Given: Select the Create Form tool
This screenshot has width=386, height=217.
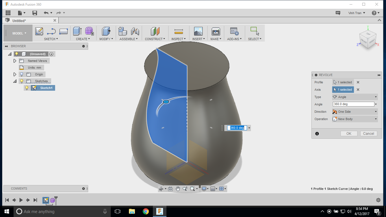Looking at the screenshot, I should click(x=89, y=31).
